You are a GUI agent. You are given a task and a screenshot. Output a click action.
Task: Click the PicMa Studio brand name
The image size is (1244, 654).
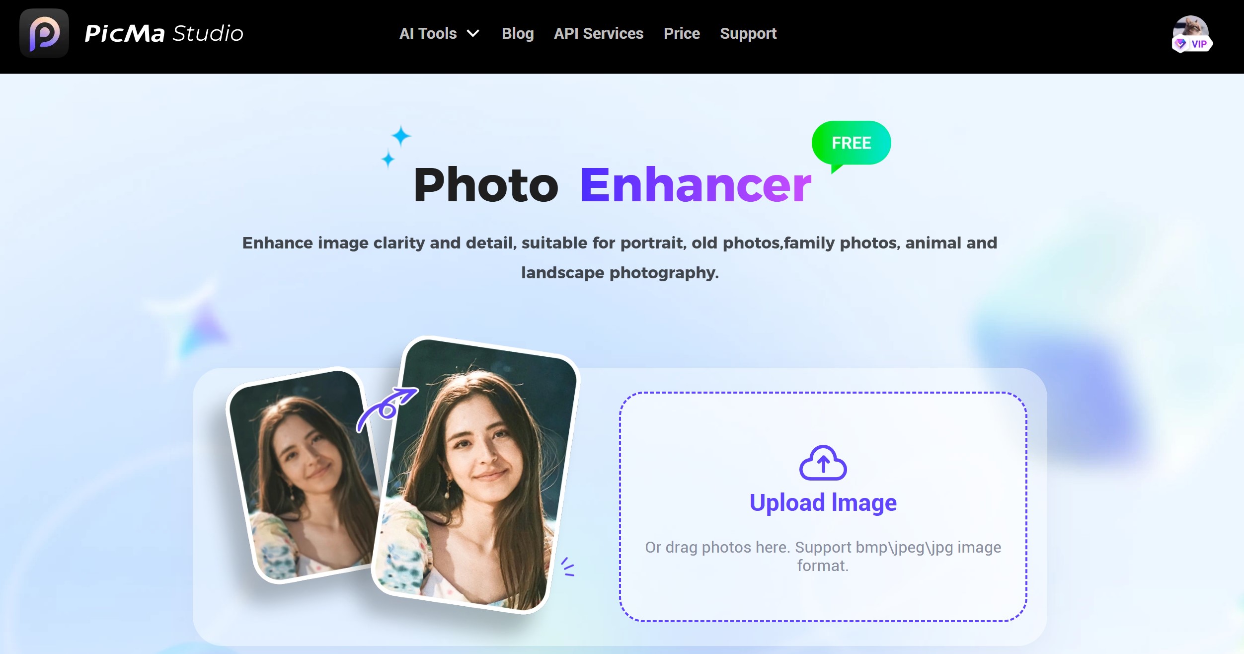[x=164, y=33]
